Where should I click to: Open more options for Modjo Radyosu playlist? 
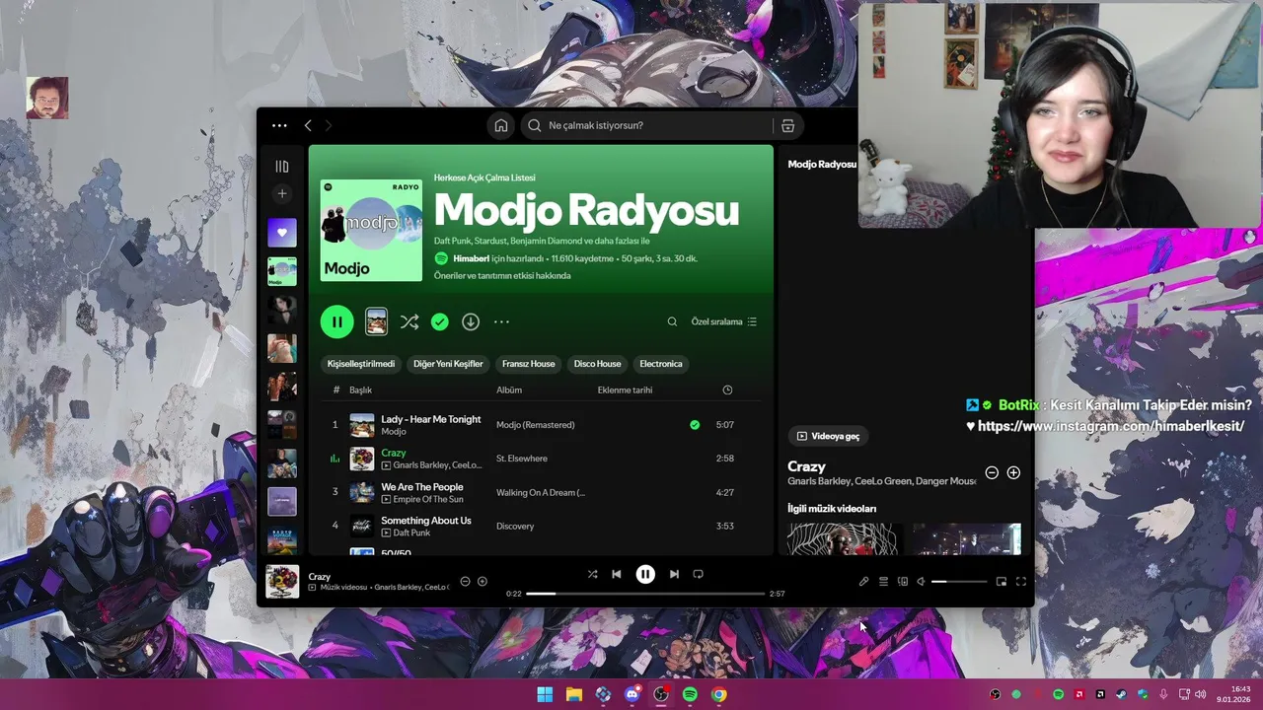click(x=501, y=321)
